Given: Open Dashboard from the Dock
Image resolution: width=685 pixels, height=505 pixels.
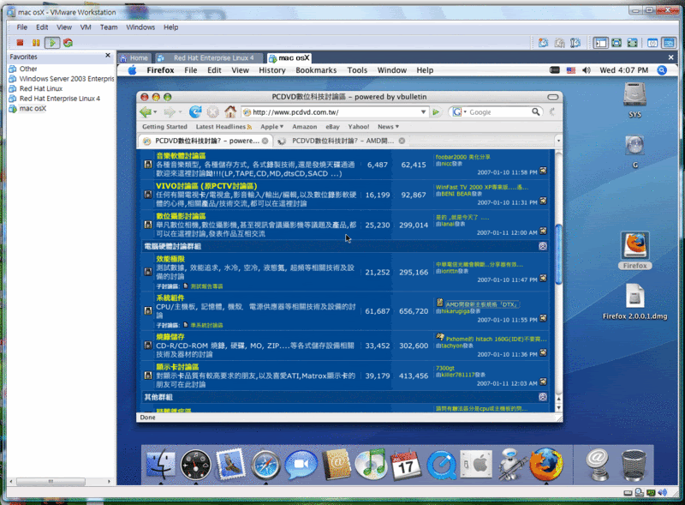Looking at the screenshot, I should point(196,465).
